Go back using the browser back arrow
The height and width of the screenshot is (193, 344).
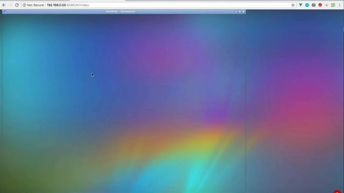pyautogui.click(x=4, y=5)
